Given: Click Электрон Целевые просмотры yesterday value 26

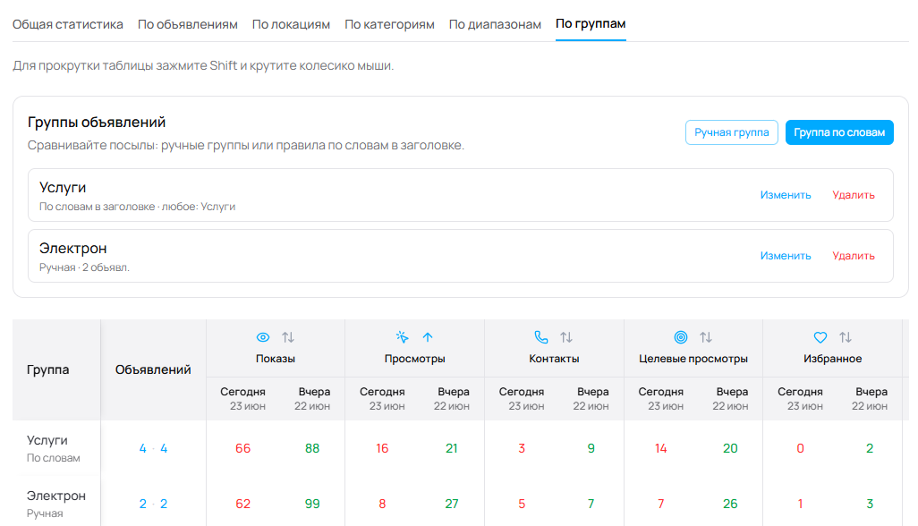Looking at the screenshot, I should point(730,505).
